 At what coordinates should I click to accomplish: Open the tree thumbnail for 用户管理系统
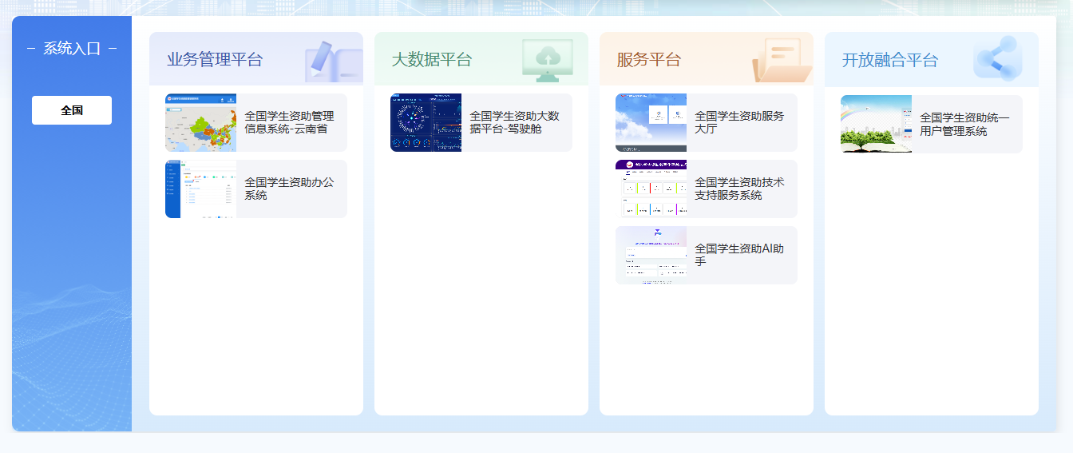[x=876, y=124]
